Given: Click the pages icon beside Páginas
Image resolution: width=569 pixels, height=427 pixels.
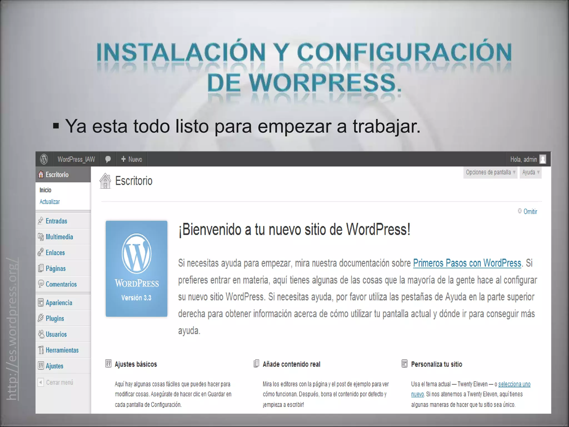Looking at the screenshot, I should click(x=41, y=268).
